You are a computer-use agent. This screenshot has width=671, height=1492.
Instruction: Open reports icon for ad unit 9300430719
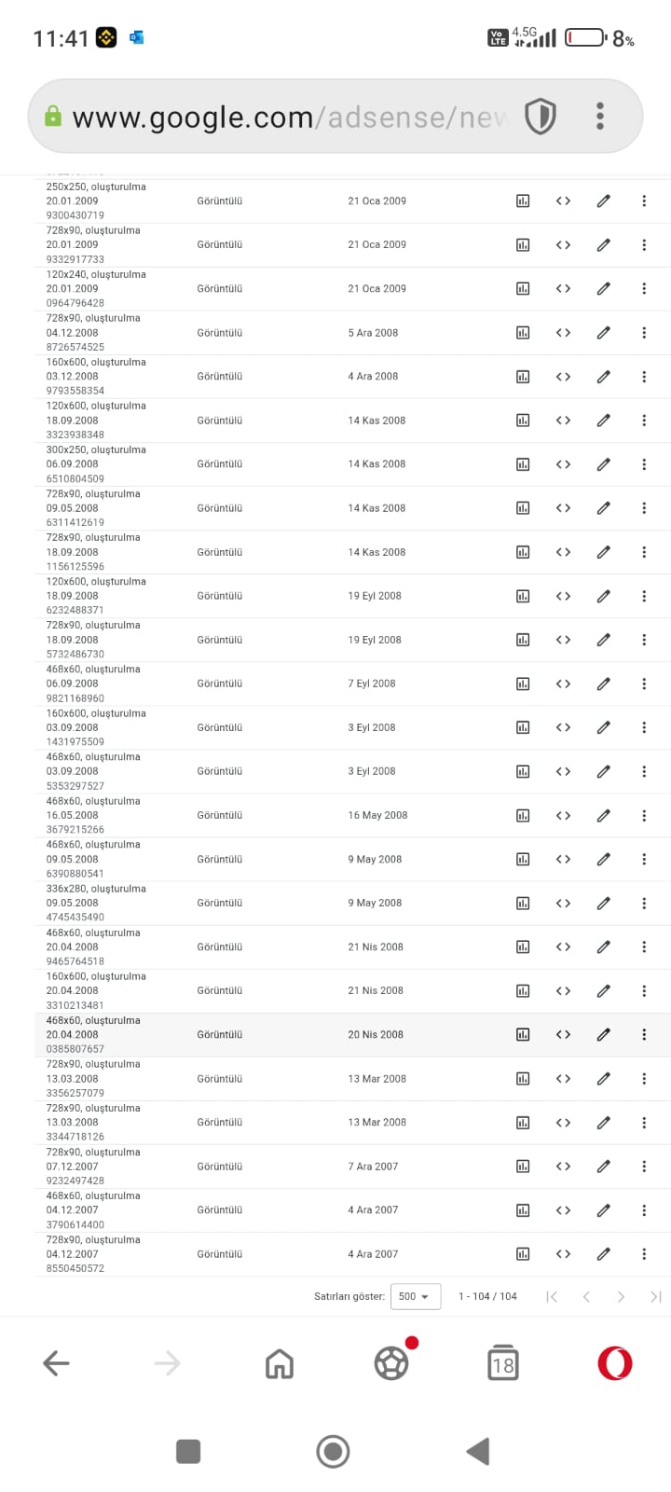(x=523, y=201)
